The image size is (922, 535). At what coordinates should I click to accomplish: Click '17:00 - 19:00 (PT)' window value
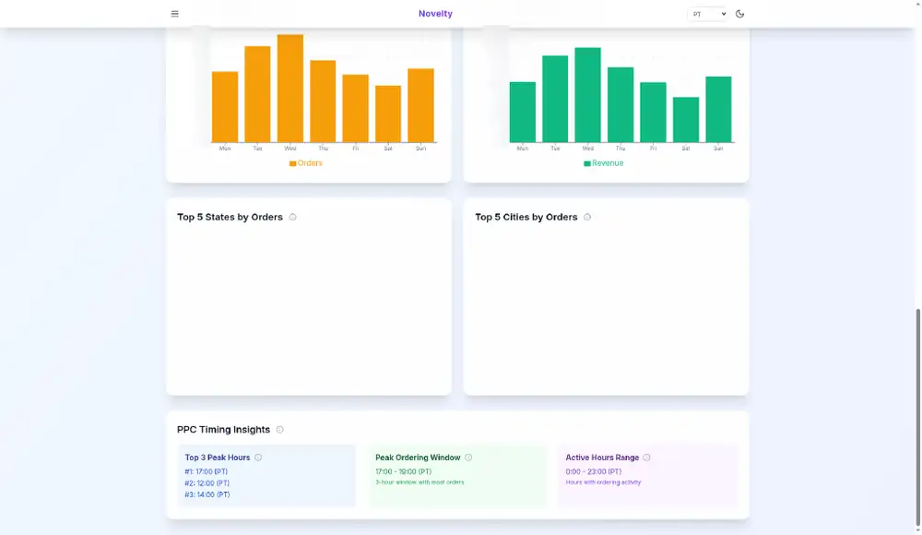click(404, 471)
